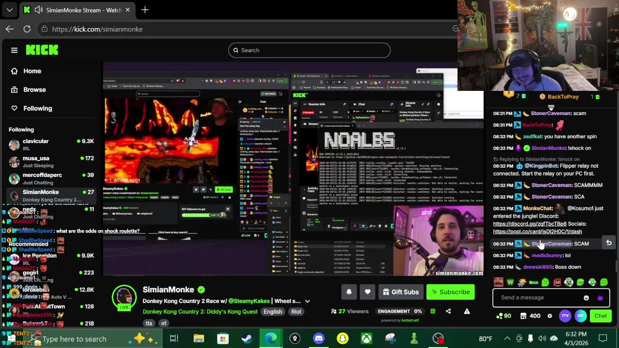This screenshot has height=348, width=619.
Task: Open chat settings gear icon
Action: pos(549,316)
